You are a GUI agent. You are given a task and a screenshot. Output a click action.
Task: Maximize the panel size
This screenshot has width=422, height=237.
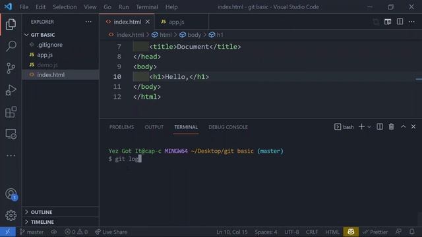pos(403,127)
